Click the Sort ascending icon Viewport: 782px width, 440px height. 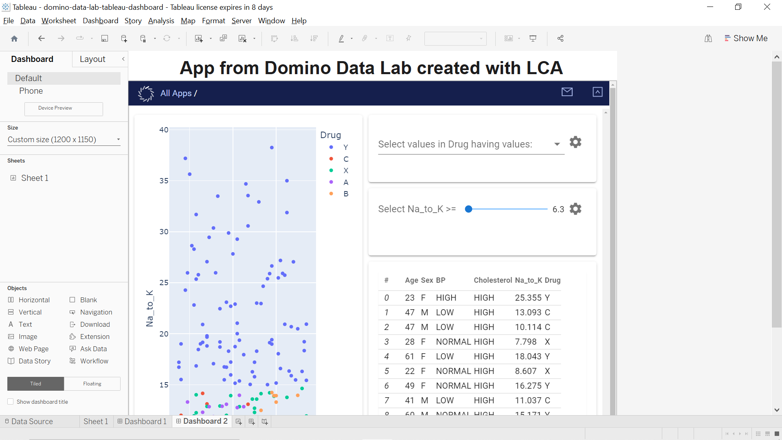(x=294, y=38)
